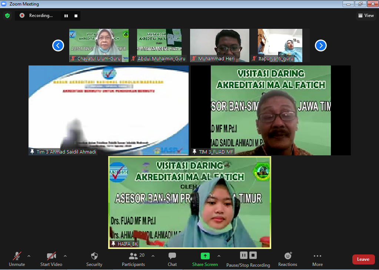Screen dimensions: 379x270
Task: Pause recording in the bottom toolbar
Action: tap(243, 255)
